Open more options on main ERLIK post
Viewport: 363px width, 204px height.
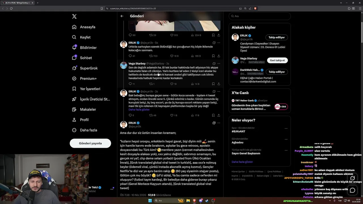pos(219,123)
